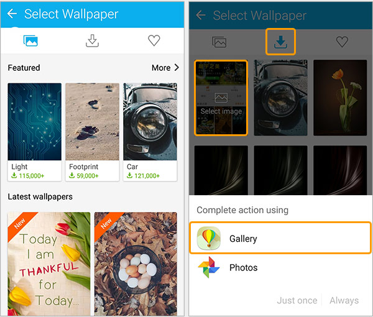
Task: Open the Light wallpaper thumbnail
Action: click(x=34, y=123)
